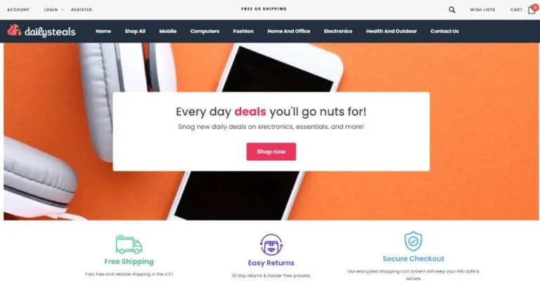Open Health And Outdoor category

[391, 32]
